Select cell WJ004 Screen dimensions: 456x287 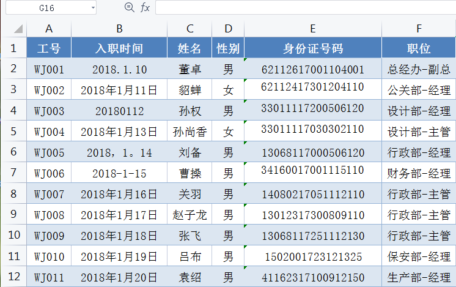(49, 131)
